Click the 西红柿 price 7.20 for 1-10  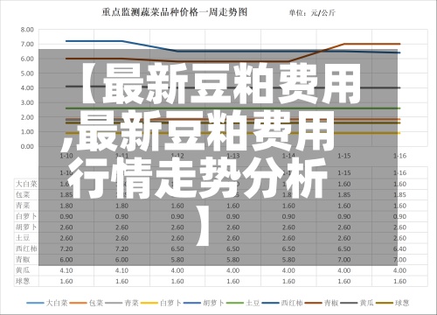point(66,248)
